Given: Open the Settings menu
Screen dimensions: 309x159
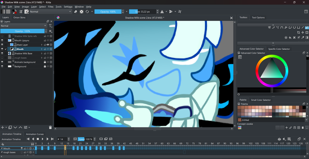Looking at the screenshot, I should [68, 7].
